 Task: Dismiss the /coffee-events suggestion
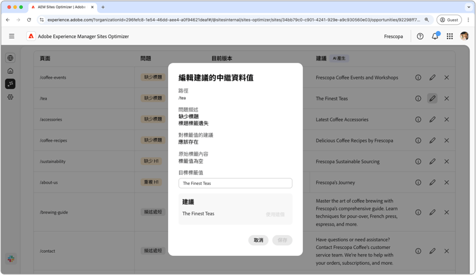(447, 77)
